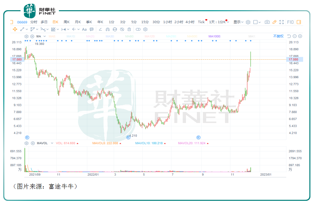The image size is (318, 213).
Task: Click the 不复权 adjustment link
Action: pyautogui.click(x=278, y=36)
